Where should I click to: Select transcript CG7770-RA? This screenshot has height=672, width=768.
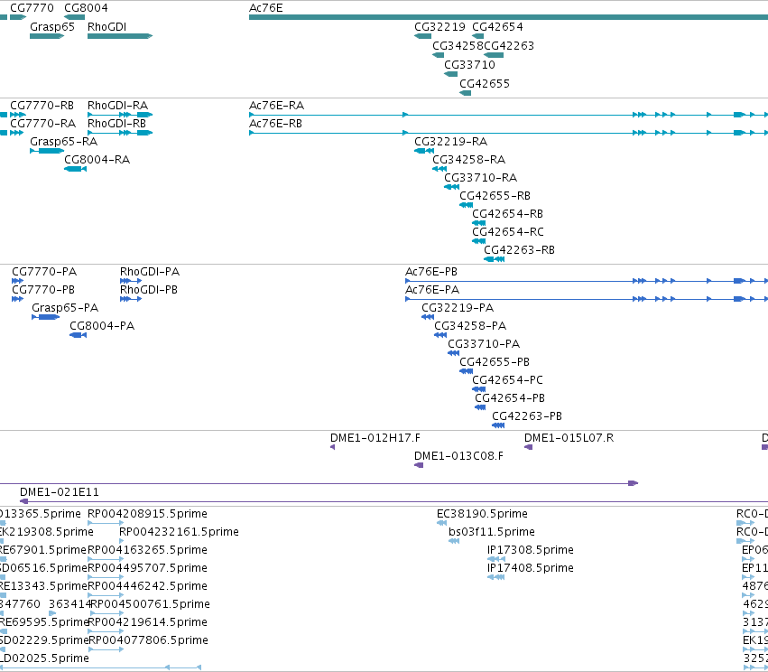[x=42, y=124]
